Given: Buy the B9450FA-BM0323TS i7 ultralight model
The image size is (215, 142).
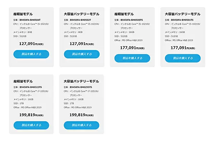Looking at the screenshot, I should coord(31,125).
